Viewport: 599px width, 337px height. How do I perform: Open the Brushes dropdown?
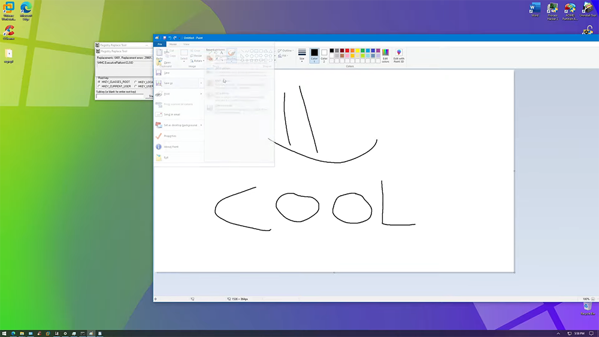231,59
